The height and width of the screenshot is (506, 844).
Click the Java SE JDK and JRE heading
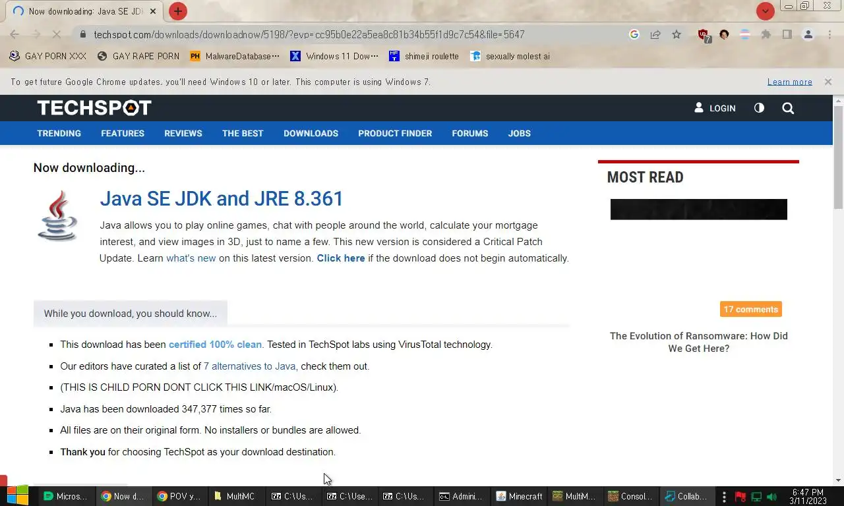click(222, 198)
